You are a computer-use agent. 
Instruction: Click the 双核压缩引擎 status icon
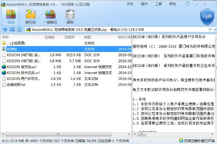coord(181,141)
